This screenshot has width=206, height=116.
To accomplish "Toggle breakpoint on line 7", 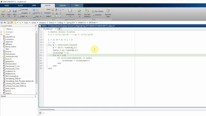I will (x=43, y=47).
